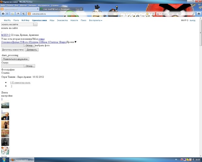Click the orange site icon in address bar

point(29,14)
